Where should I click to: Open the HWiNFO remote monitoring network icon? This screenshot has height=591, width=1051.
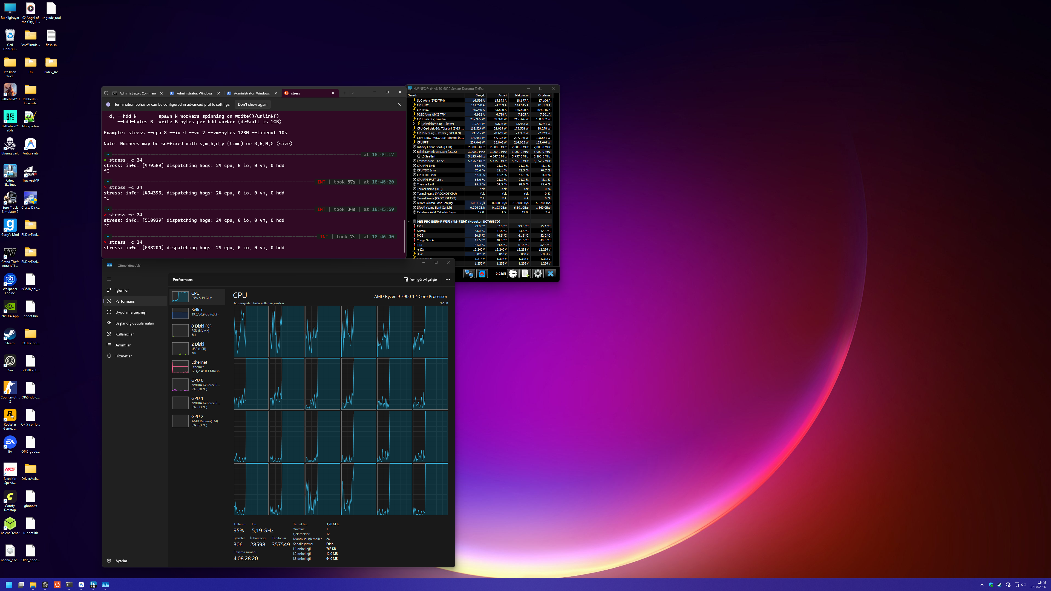point(469,274)
